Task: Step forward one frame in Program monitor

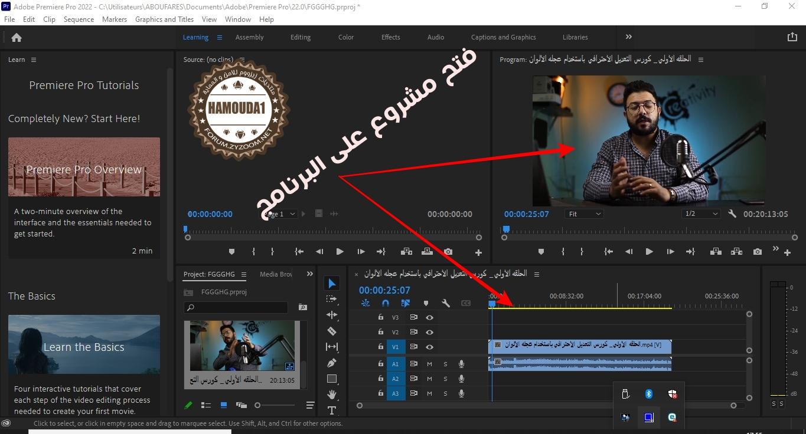Action: [670, 252]
